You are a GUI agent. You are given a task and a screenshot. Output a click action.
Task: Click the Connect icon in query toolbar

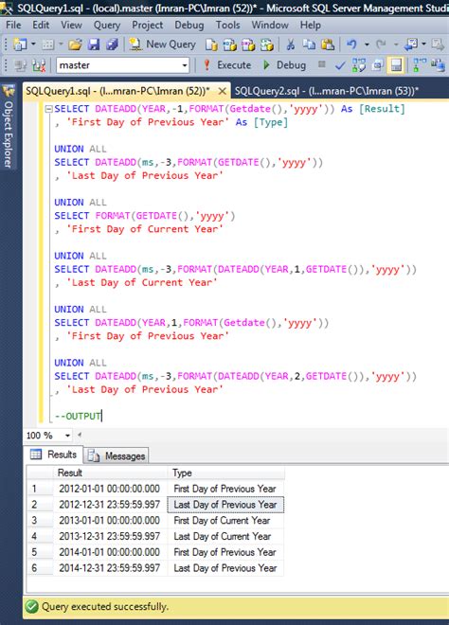pyautogui.click(x=20, y=65)
